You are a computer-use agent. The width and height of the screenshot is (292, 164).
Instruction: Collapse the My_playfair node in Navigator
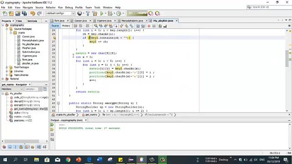tap(3, 93)
